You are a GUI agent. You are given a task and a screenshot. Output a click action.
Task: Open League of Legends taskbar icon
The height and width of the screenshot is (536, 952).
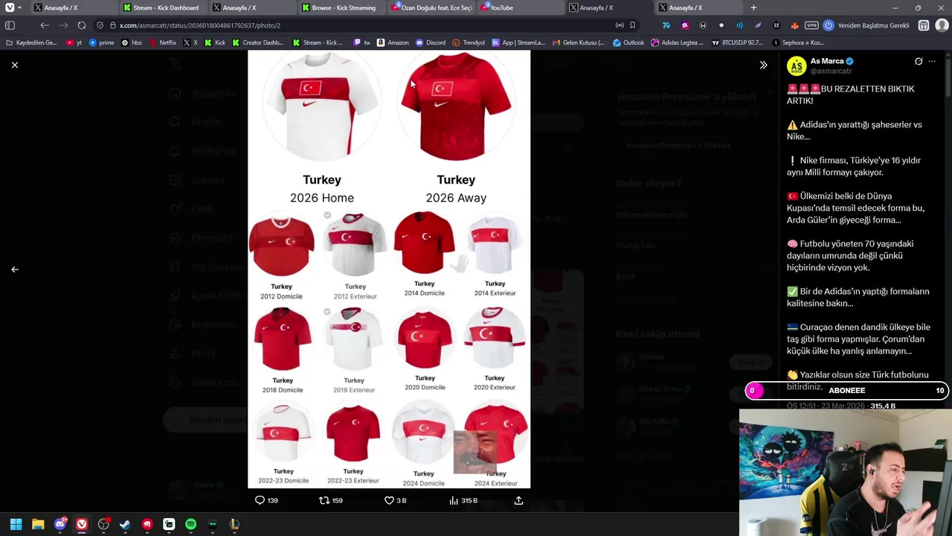[234, 524]
